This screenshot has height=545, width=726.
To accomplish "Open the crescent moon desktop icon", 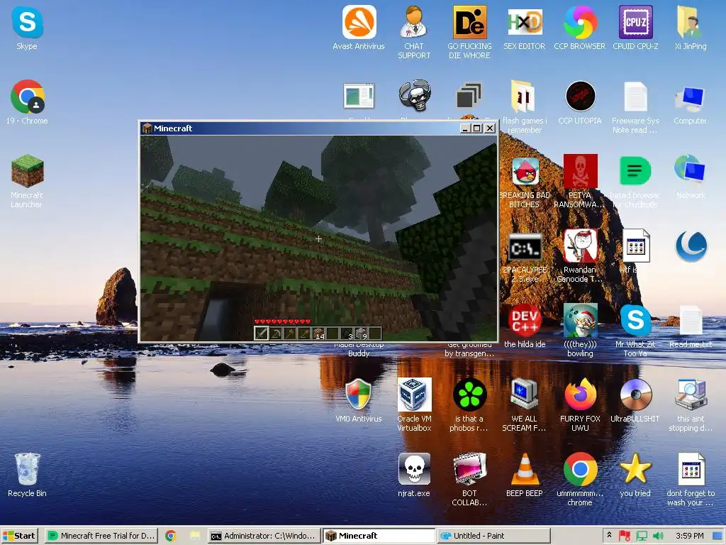I will coord(691,246).
